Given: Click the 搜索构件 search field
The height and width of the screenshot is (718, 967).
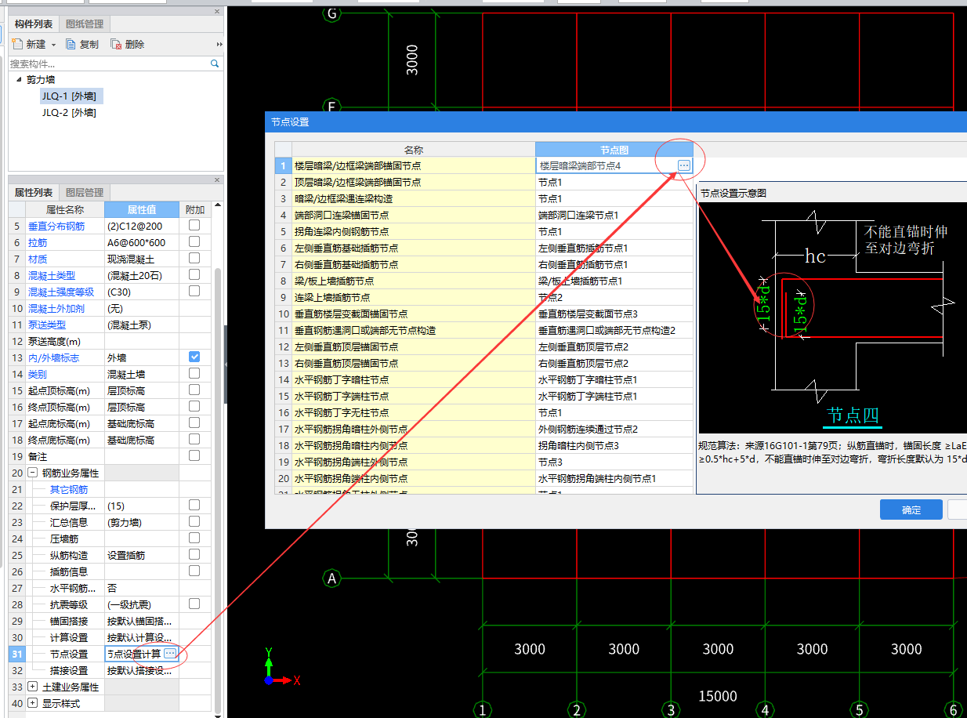Looking at the screenshot, I should pyautogui.click(x=109, y=63).
